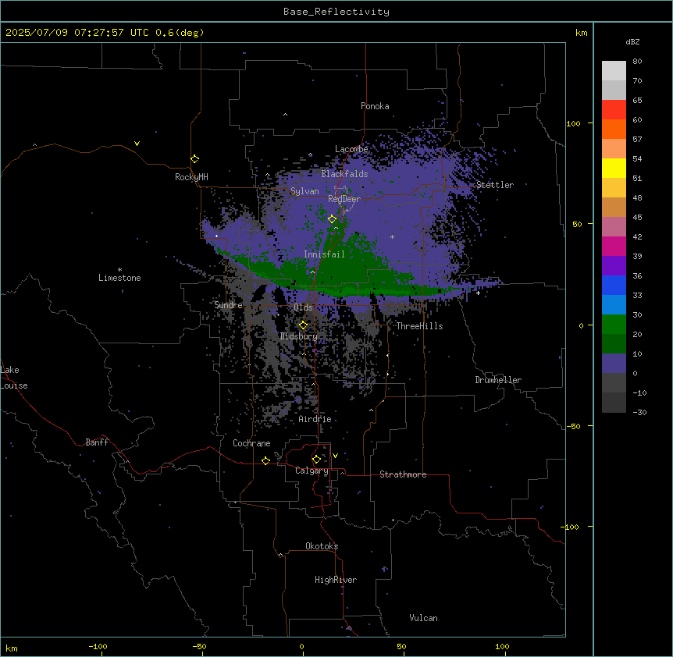The width and height of the screenshot is (673, 657).
Task: Click the -30 value in dBZ legend
Action: click(x=639, y=412)
